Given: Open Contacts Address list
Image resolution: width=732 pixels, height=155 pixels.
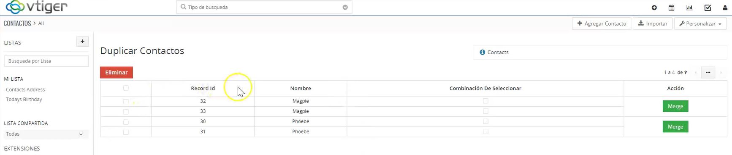Looking at the screenshot, I should click(x=25, y=89).
